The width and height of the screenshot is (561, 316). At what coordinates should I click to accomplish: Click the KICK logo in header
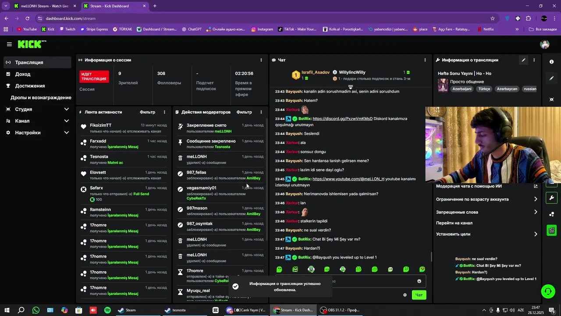click(x=32, y=44)
